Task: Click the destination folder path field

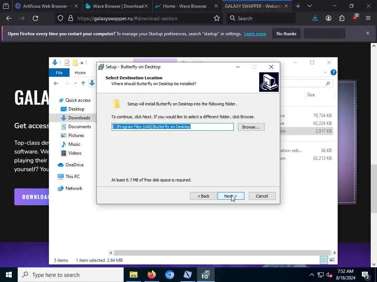Action: pyautogui.click(x=173, y=127)
